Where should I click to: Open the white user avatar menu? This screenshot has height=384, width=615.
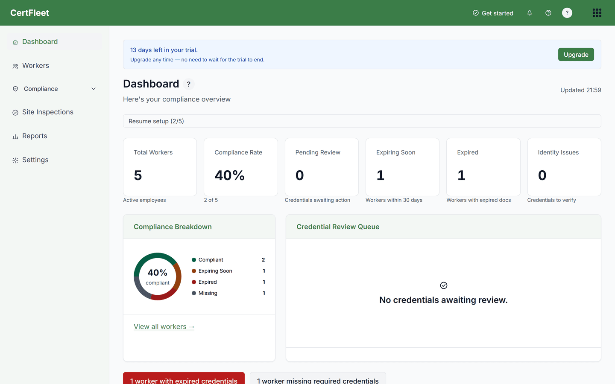(x=567, y=13)
